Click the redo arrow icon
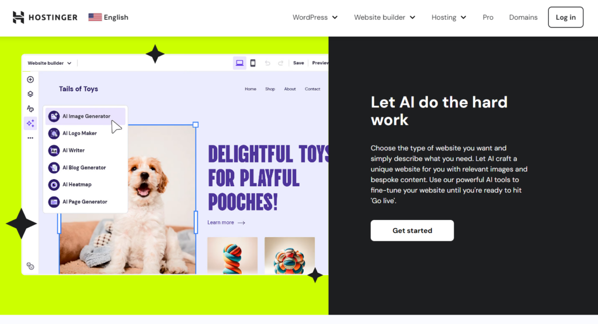598x324 pixels. point(281,63)
